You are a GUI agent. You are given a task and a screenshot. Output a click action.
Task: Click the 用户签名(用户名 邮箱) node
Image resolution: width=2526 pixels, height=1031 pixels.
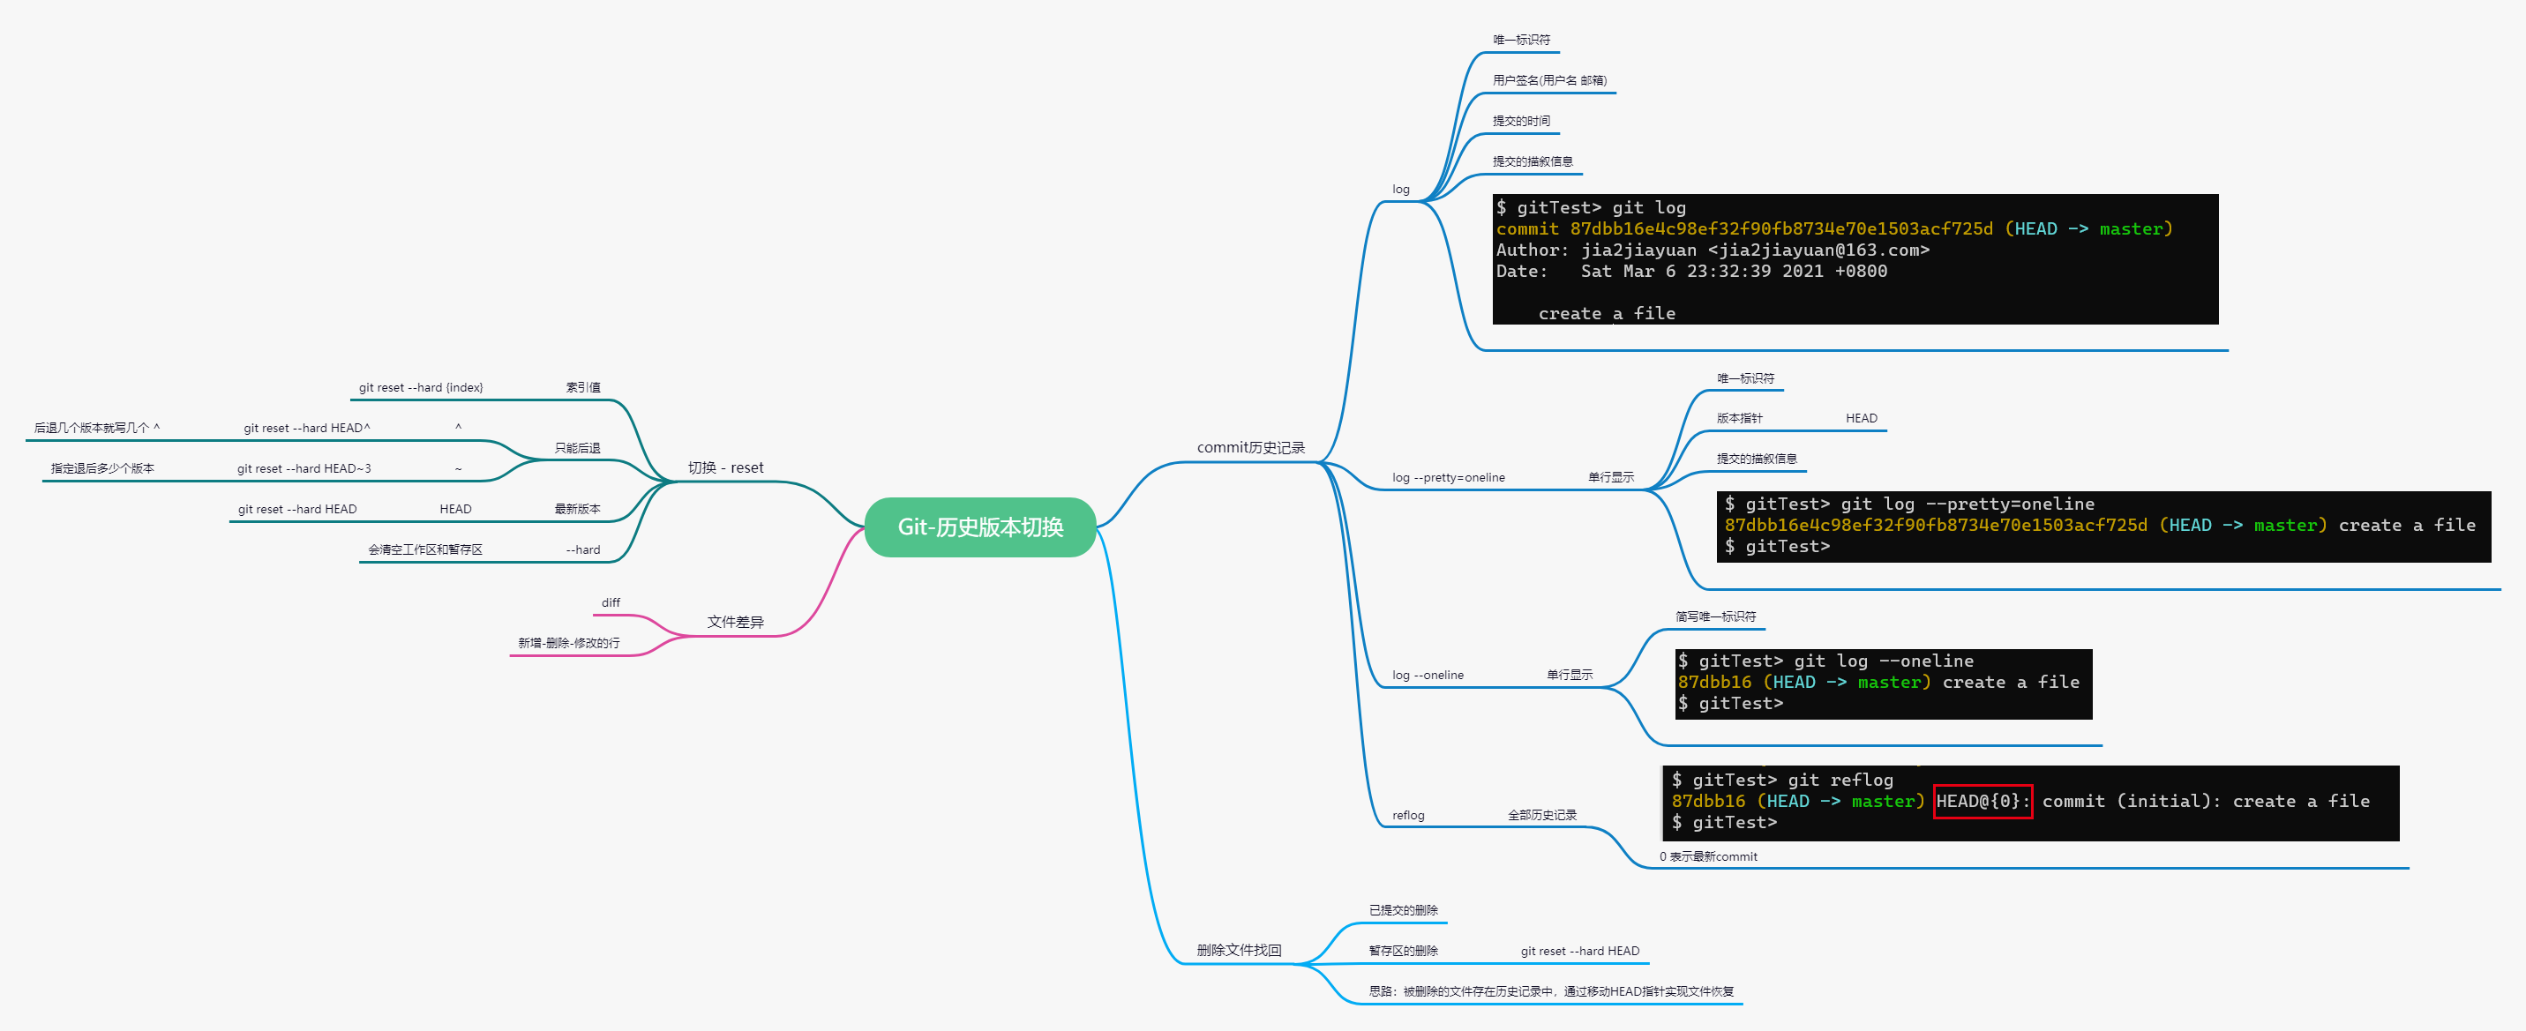tap(1548, 80)
